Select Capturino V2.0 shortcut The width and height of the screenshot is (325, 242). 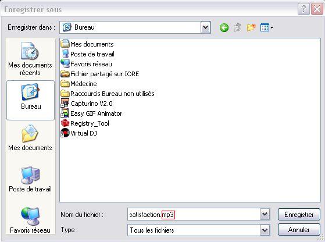pyautogui.click(x=87, y=104)
